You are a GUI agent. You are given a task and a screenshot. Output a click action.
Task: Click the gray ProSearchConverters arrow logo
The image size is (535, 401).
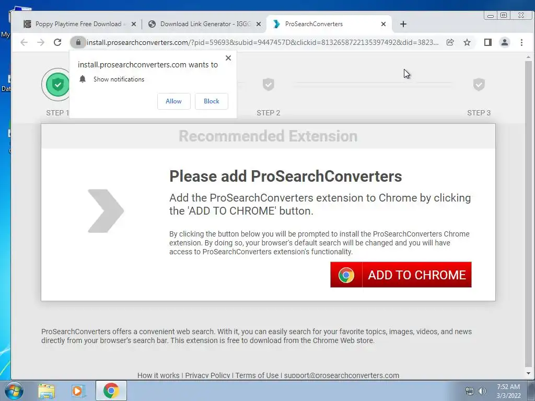coord(106,211)
